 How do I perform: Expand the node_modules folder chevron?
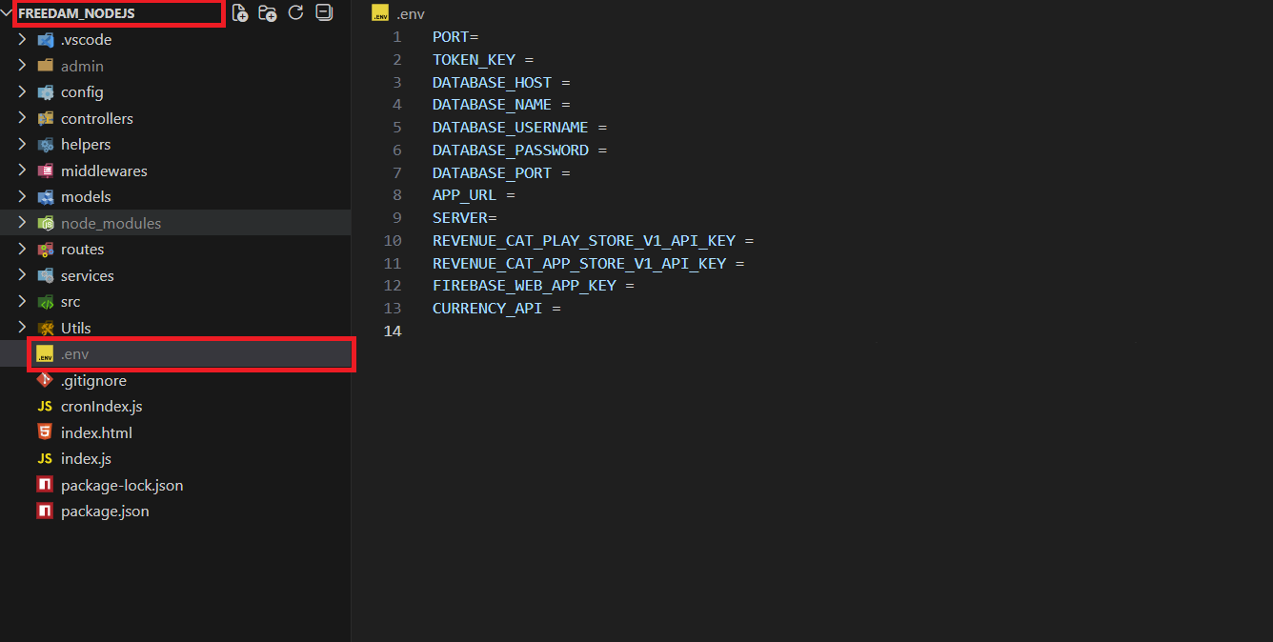coord(22,223)
